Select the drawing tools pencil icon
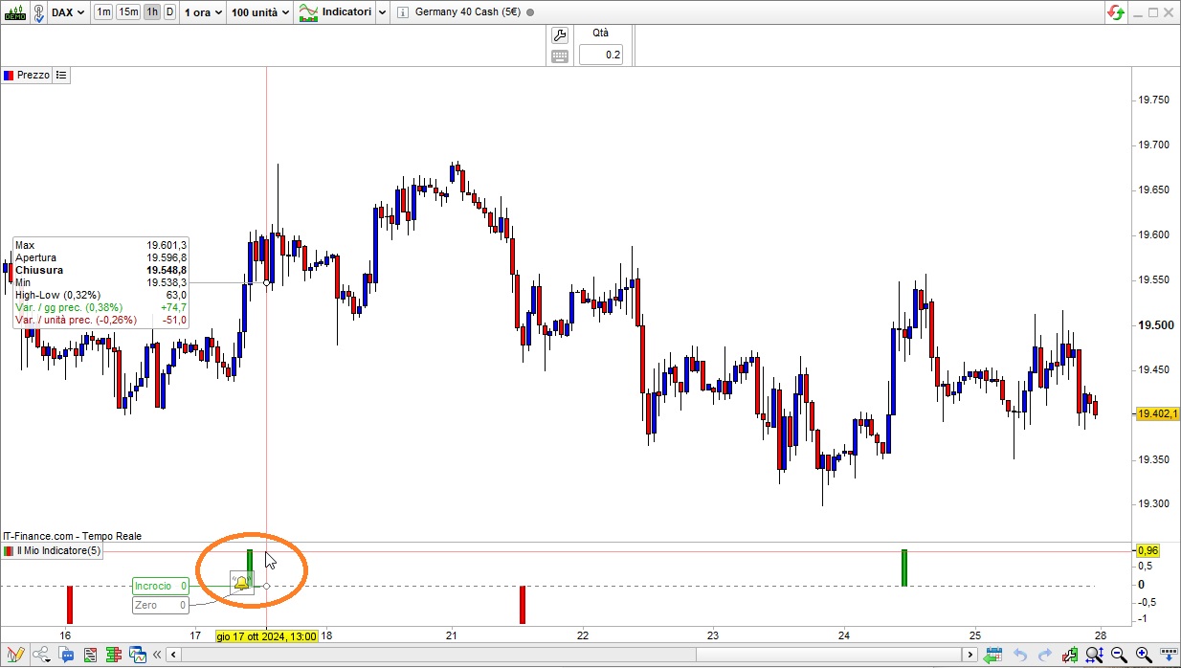The width and height of the screenshot is (1181, 668). (14, 656)
